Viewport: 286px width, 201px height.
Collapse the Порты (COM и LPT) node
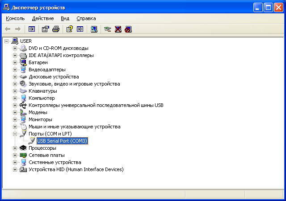(x=15, y=134)
